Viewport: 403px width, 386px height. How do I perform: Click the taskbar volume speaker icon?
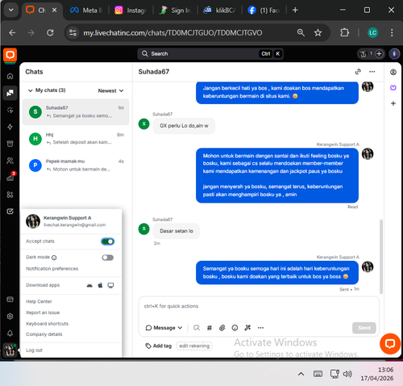tap(347, 374)
